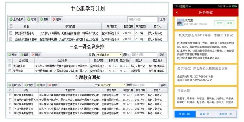Click 编辑 in 三会一课会议安排 toolbar

pyautogui.click(x=24, y=55)
